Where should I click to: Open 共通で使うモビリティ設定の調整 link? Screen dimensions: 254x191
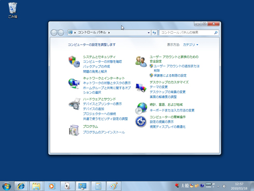[x=105, y=119]
